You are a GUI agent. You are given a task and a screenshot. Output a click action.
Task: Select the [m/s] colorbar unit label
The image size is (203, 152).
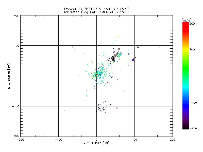tap(186, 20)
